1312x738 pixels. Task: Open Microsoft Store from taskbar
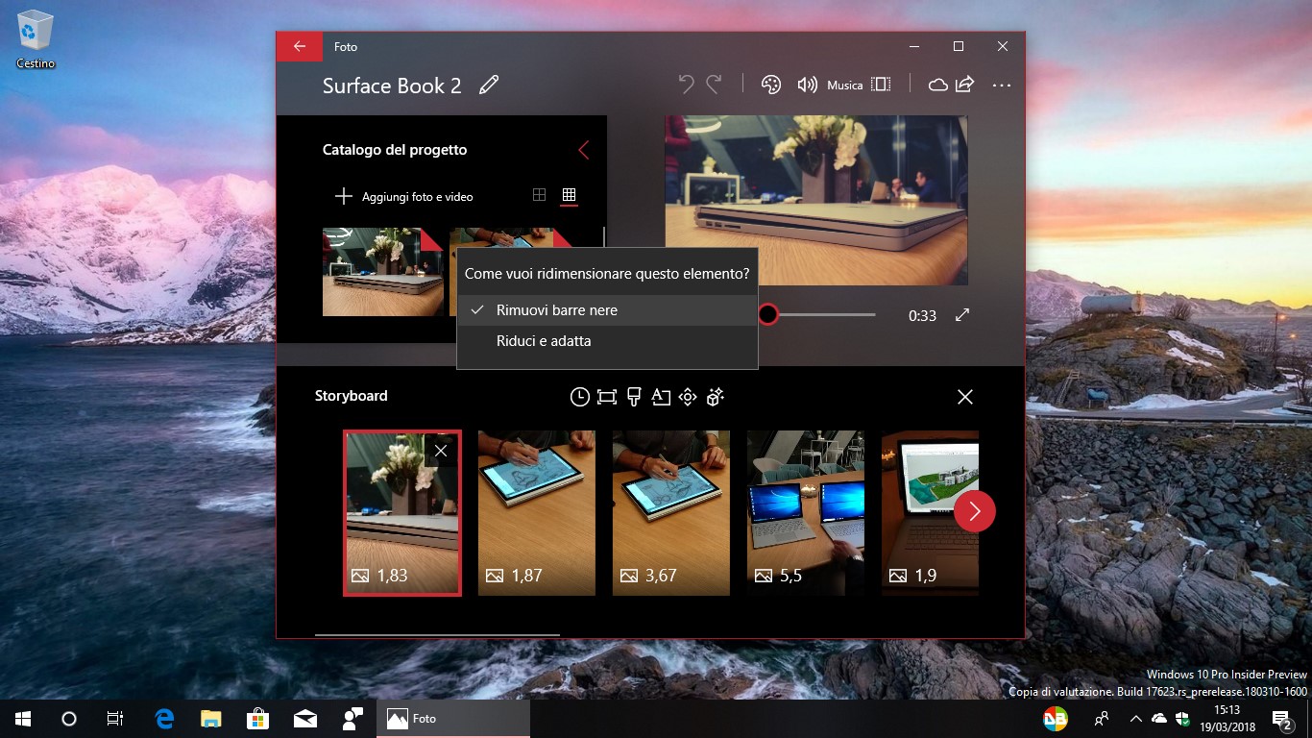pos(257,718)
